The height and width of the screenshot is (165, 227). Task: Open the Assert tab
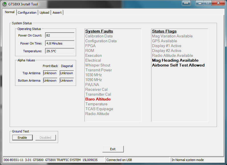click(x=57, y=13)
